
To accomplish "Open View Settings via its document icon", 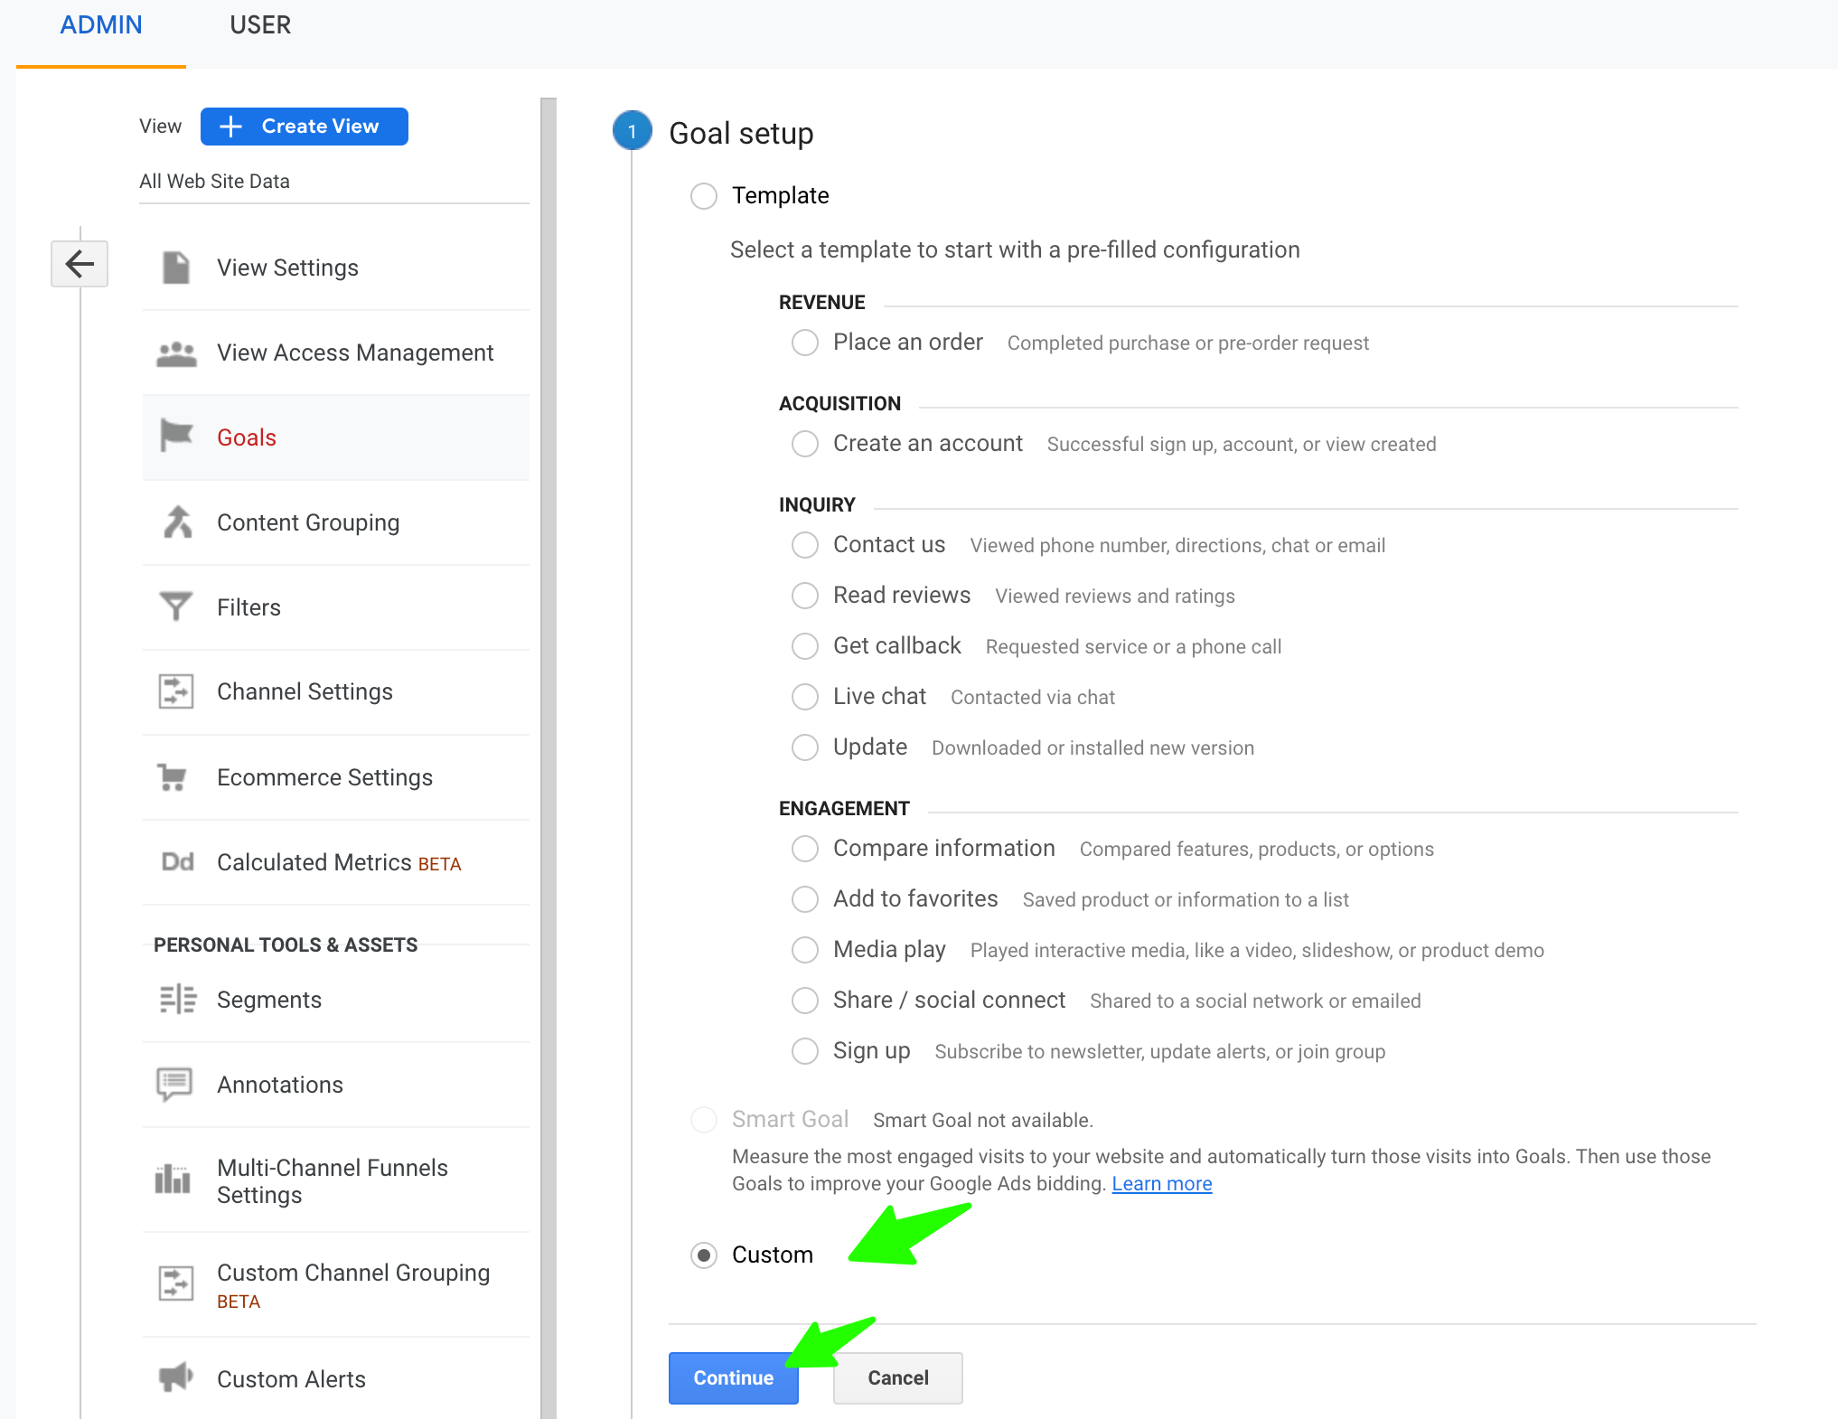I will coord(176,268).
